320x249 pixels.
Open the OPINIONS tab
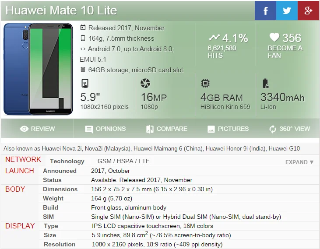105,129
